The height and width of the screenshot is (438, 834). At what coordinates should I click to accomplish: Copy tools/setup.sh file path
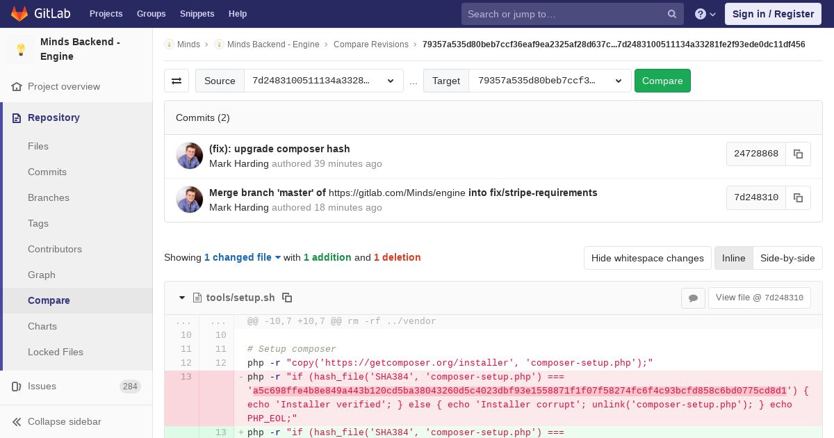coord(287,298)
